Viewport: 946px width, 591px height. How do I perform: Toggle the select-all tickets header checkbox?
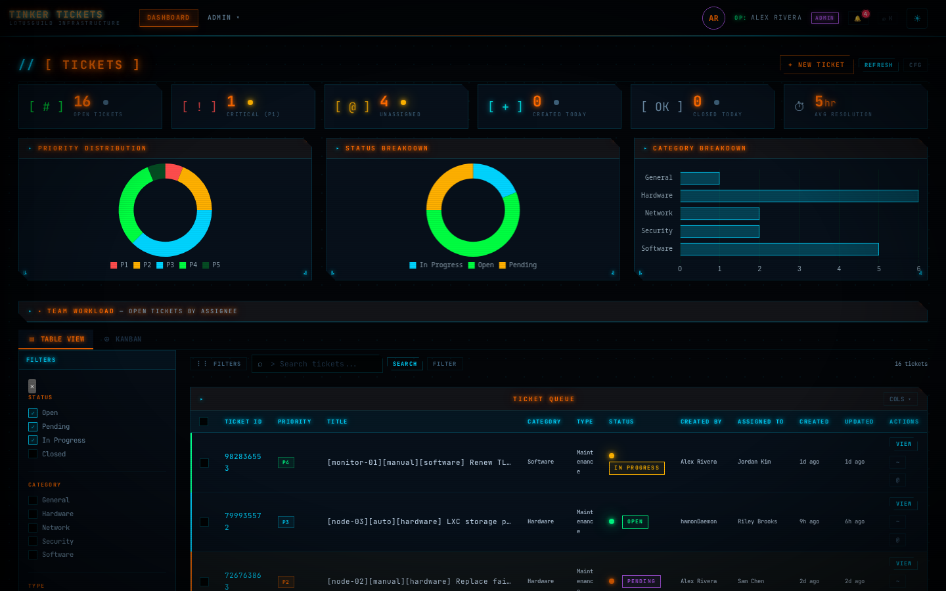click(204, 422)
